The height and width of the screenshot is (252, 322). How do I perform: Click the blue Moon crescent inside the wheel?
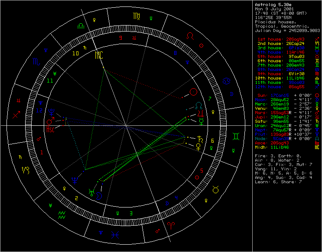[x=100, y=195]
